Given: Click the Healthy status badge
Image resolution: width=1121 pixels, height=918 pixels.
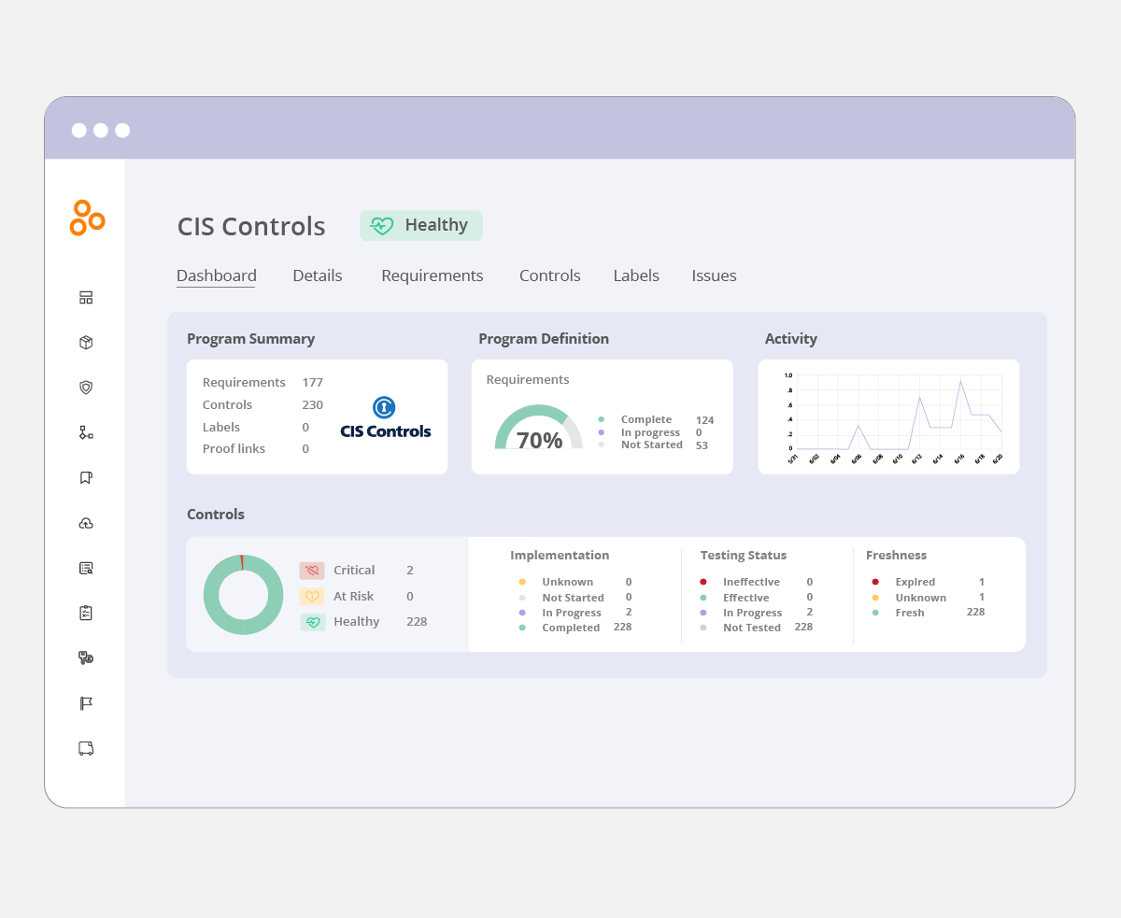Looking at the screenshot, I should coord(421,225).
